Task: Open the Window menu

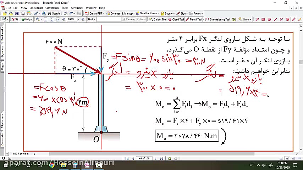Action: coord(91,8)
